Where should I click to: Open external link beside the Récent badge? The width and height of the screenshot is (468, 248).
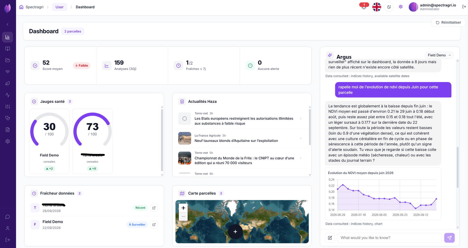pos(154,208)
